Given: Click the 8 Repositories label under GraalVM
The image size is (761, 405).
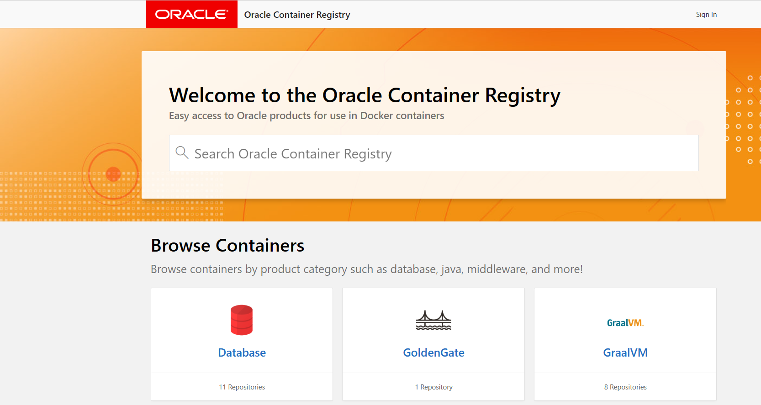Looking at the screenshot, I should point(625,387).
